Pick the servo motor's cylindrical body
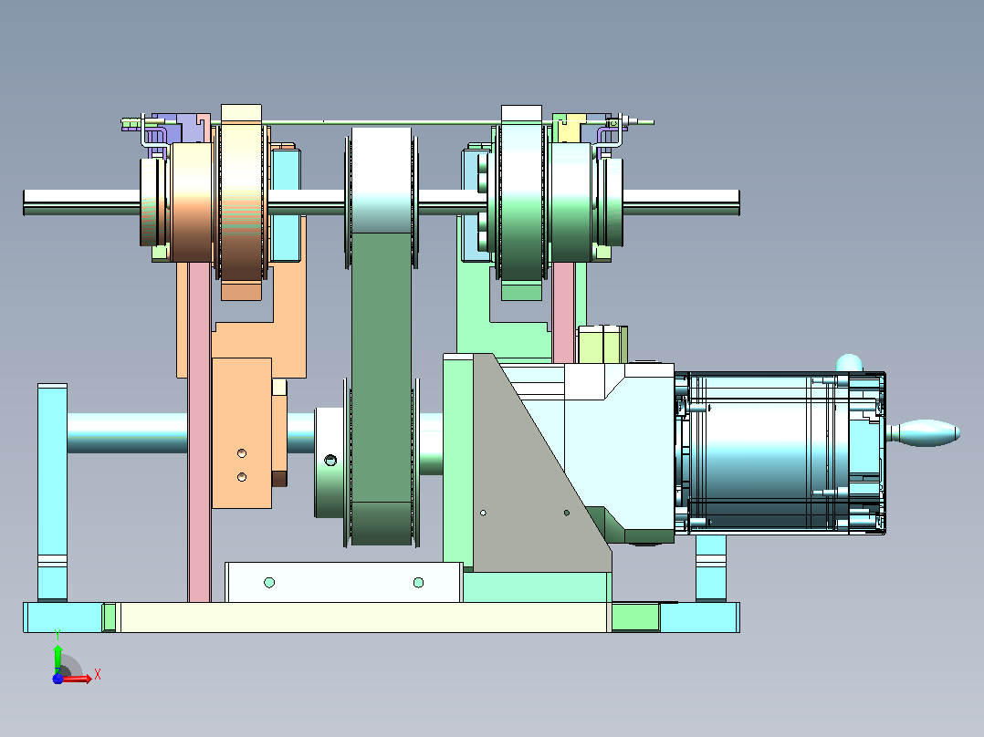 769,452
